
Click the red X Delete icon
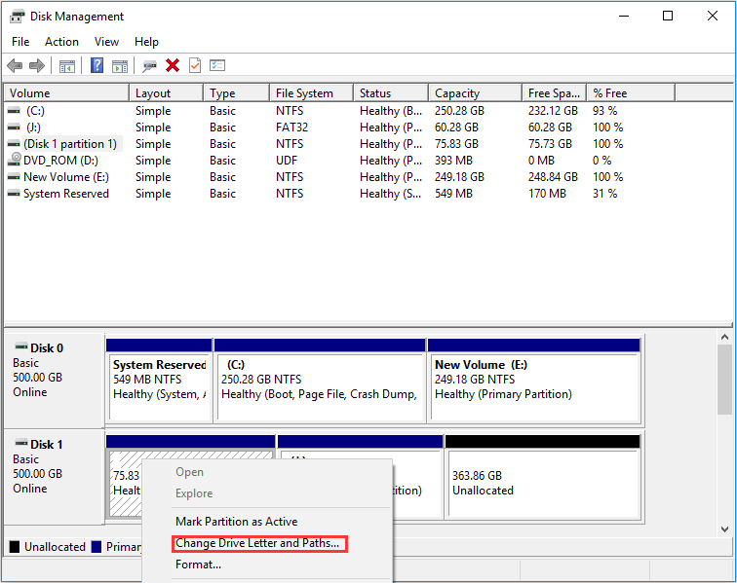click(173, 65)
